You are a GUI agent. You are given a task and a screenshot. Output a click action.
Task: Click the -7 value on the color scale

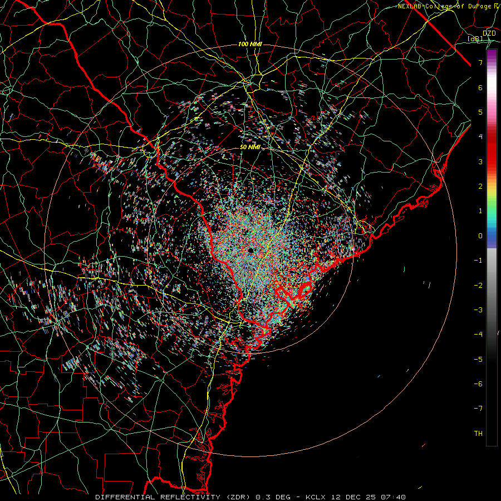(478, 409)
